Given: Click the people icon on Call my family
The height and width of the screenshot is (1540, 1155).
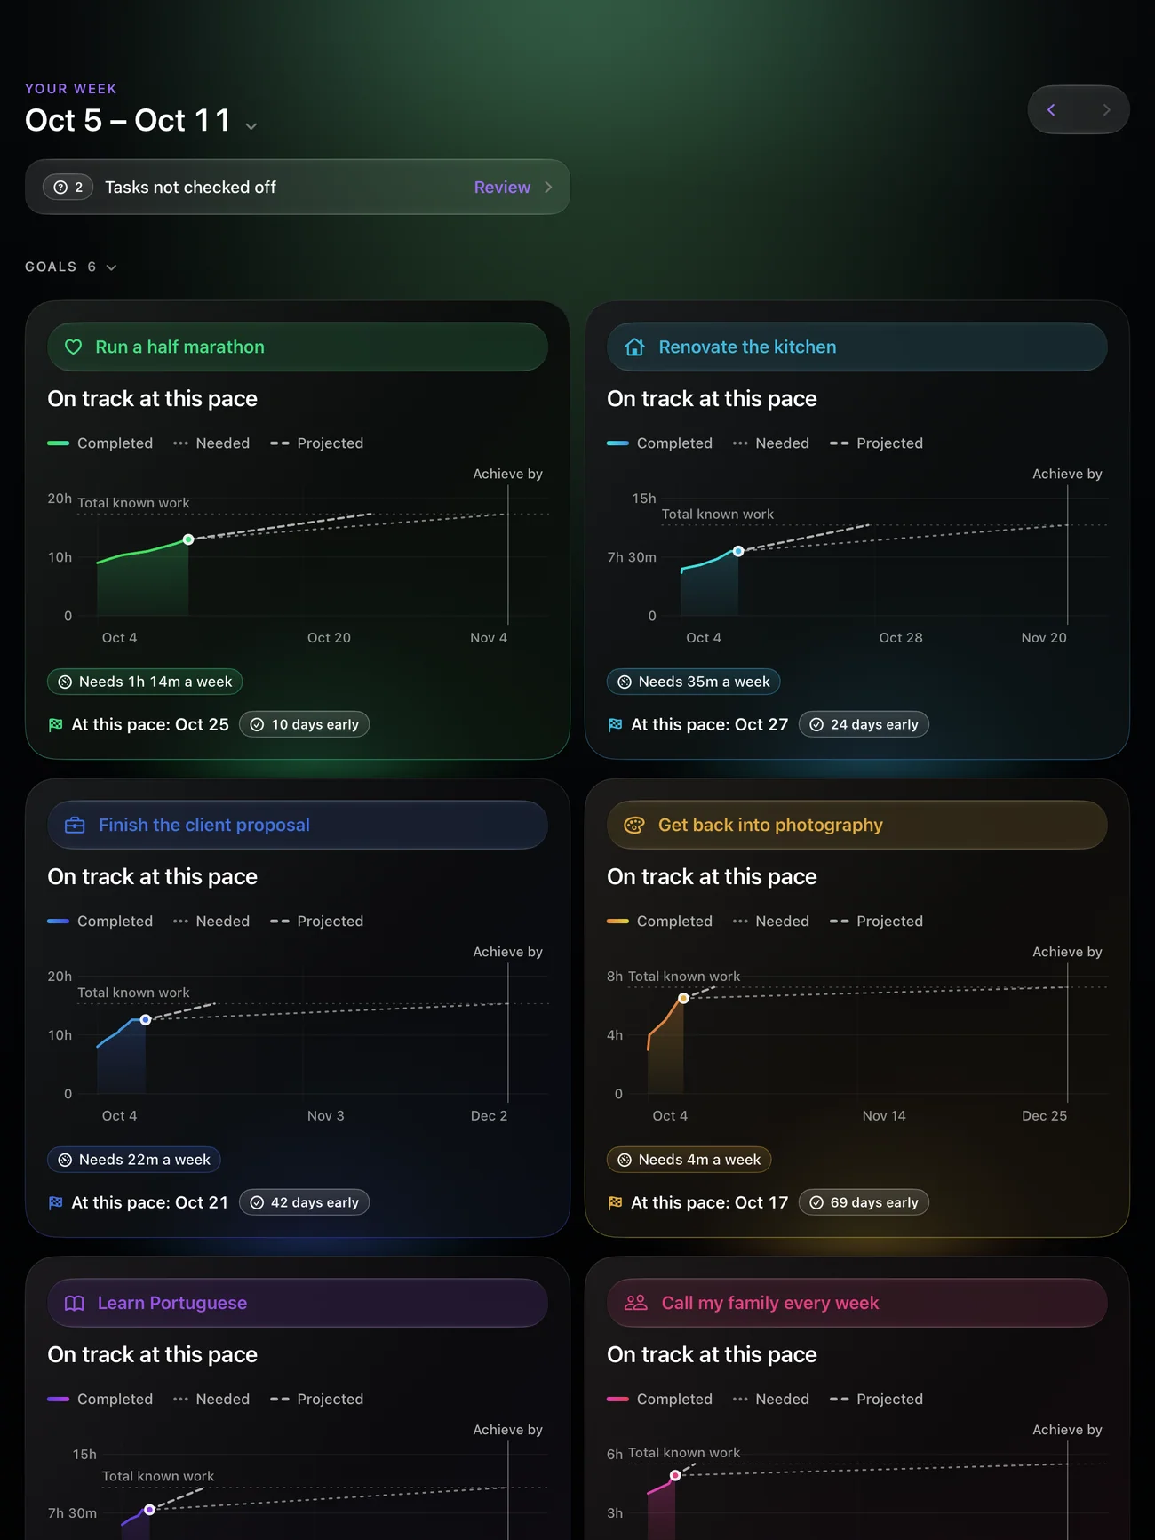Looking at the screenshot, I should click(636, 1303).
